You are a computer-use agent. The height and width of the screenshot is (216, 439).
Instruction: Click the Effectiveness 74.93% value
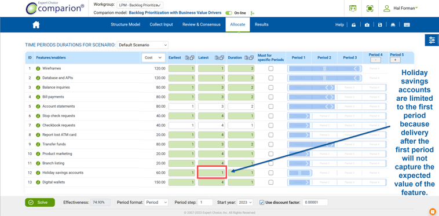(100, 202)
